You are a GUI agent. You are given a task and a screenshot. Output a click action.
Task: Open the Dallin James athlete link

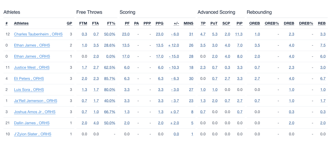31,123
